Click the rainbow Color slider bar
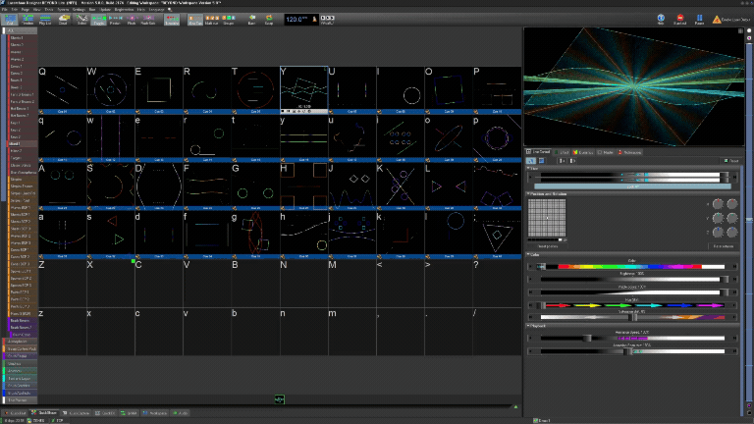 pyautogui.click(x=632, y=266)
